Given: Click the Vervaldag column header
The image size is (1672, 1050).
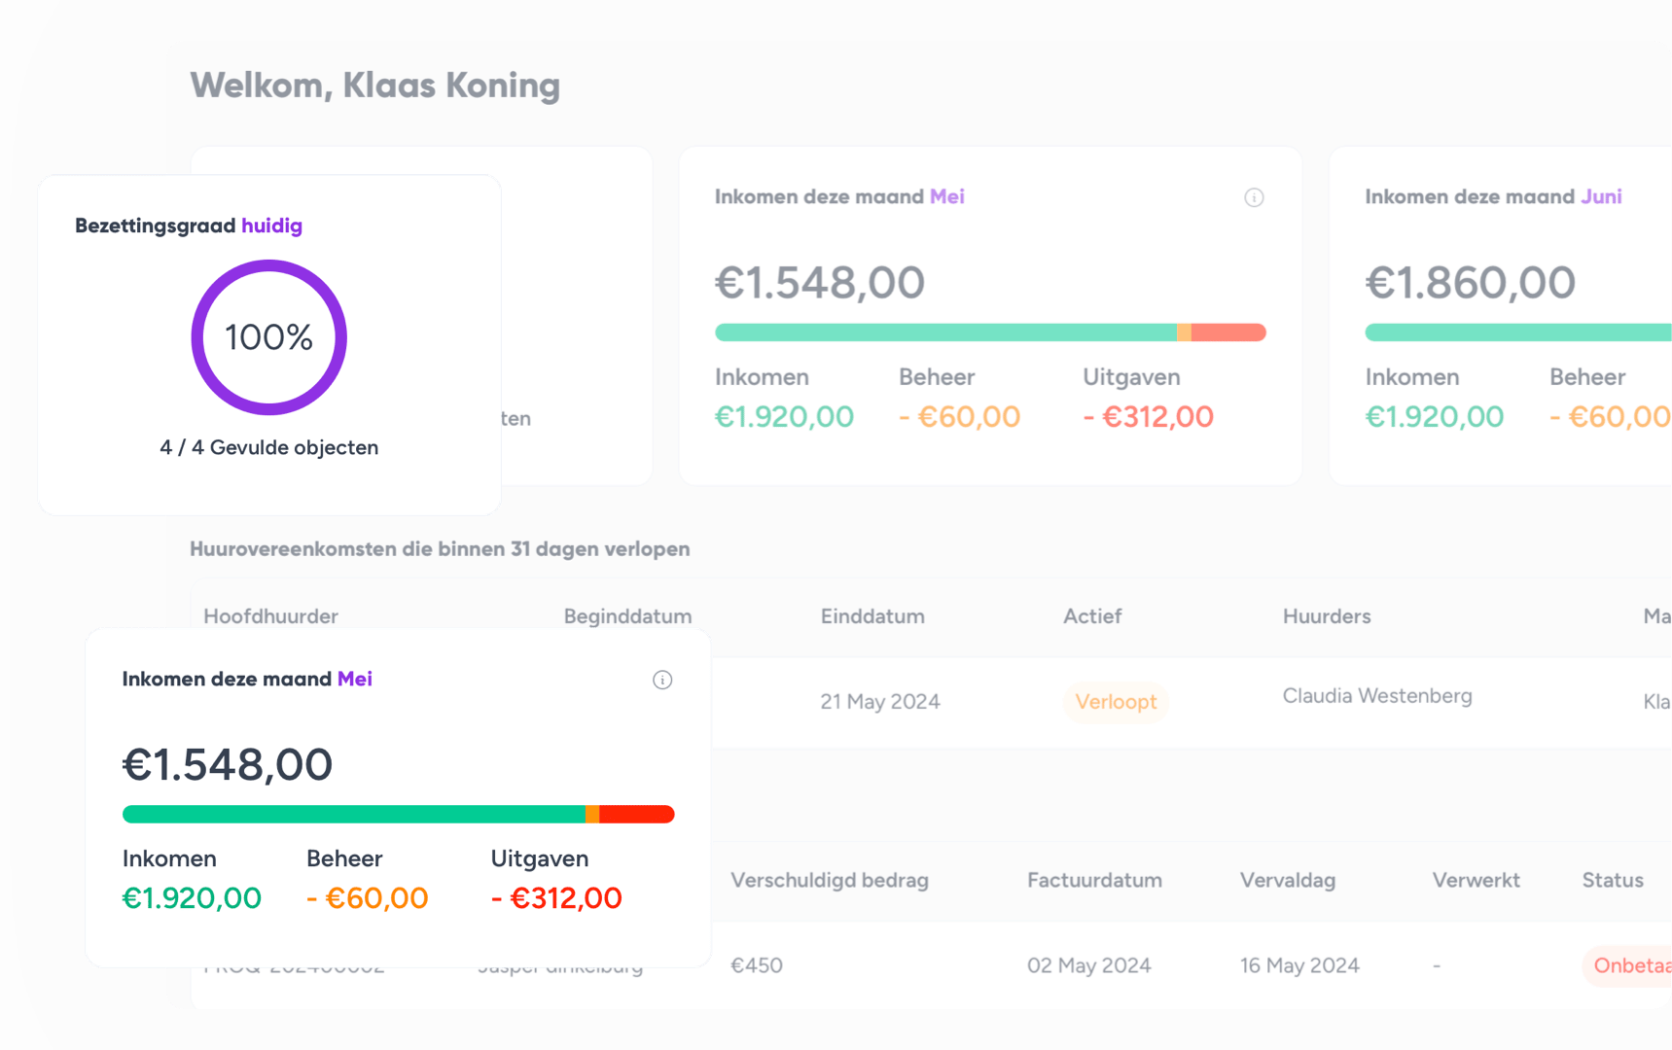Looking at the screenshot, I should tap(1288, 880).
